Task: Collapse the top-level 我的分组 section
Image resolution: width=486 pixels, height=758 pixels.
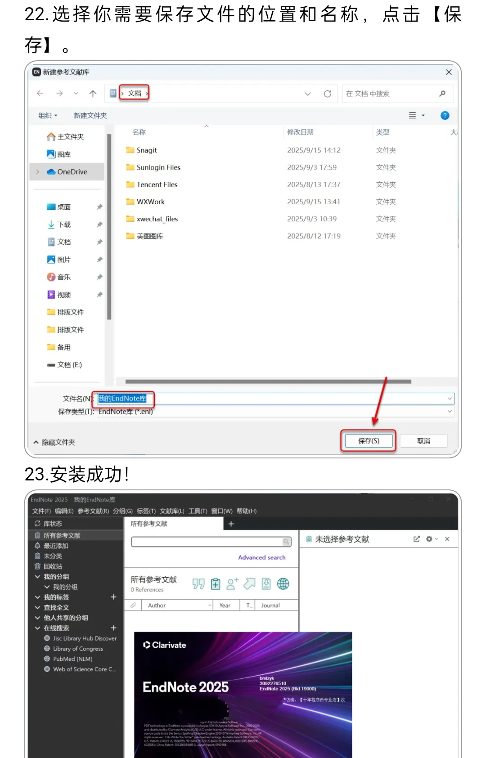Action: (37, 577)
